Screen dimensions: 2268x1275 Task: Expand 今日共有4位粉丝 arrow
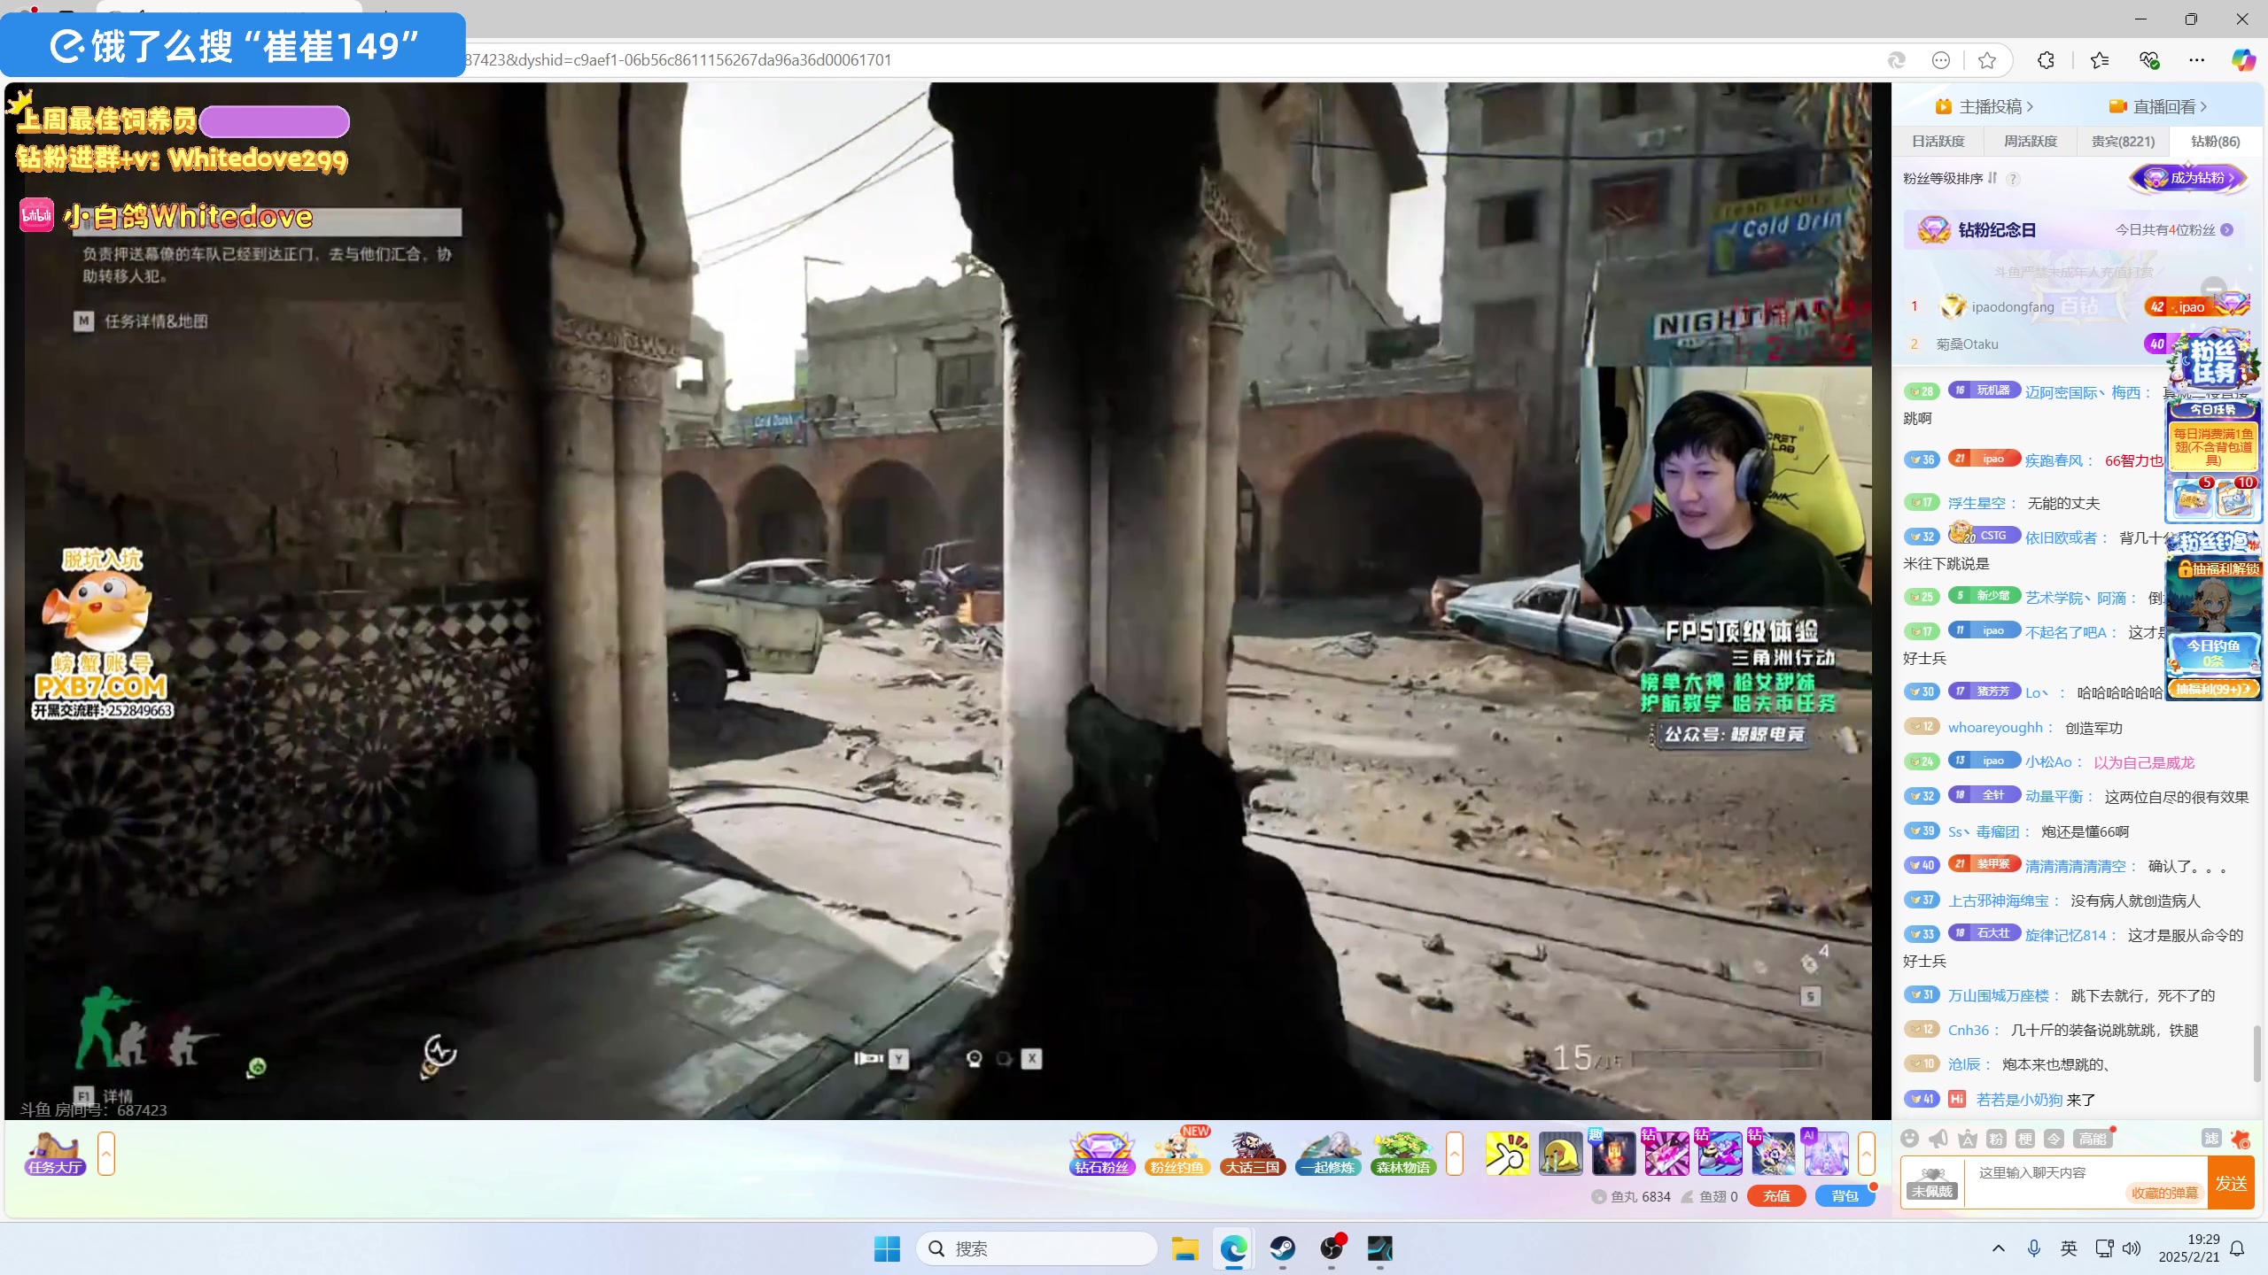coord(2227,230)
